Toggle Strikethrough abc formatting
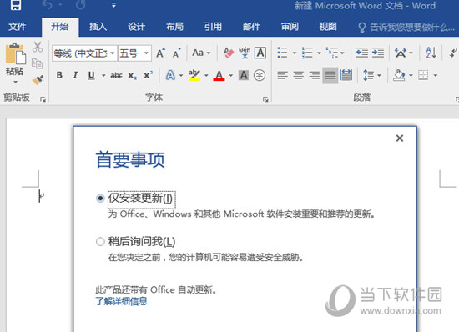The height and width of the screenshot is (332, 459). tap(116, 75)
